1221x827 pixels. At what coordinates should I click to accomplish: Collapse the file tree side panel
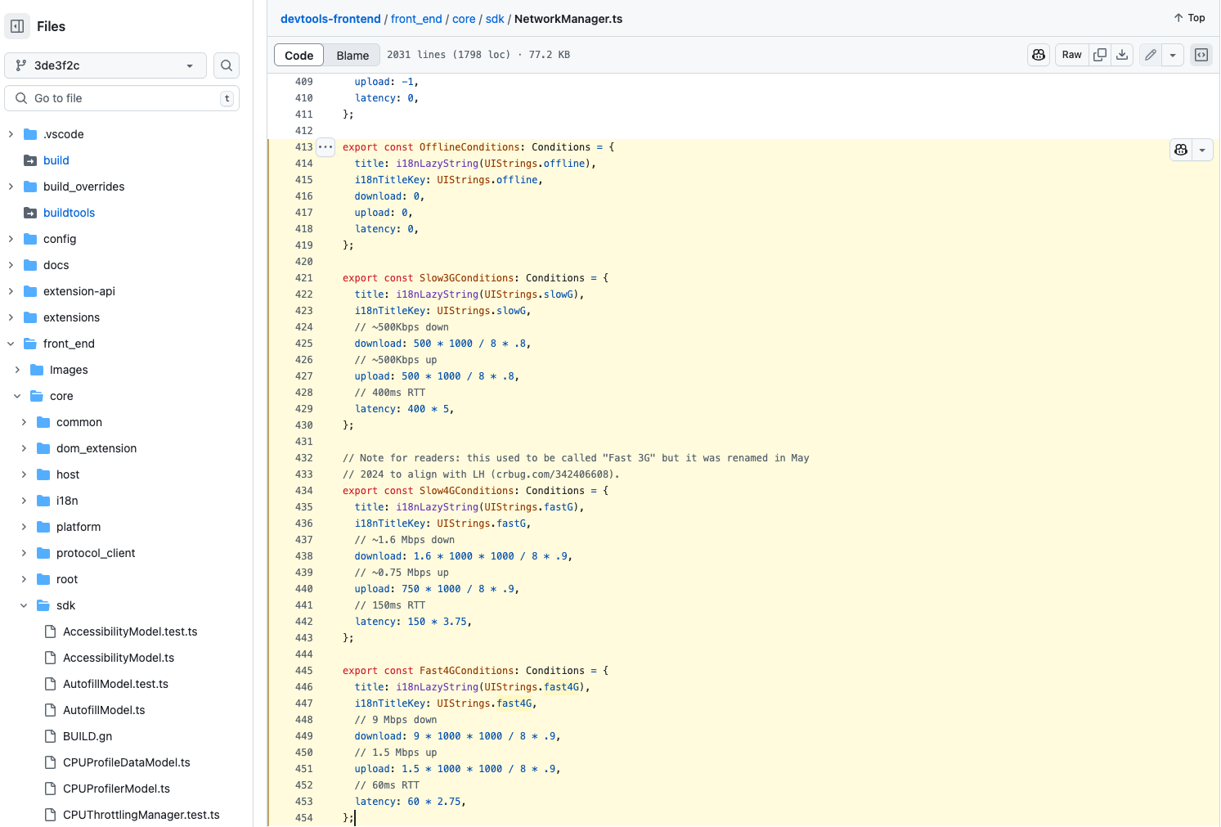(x=17, y=26)
